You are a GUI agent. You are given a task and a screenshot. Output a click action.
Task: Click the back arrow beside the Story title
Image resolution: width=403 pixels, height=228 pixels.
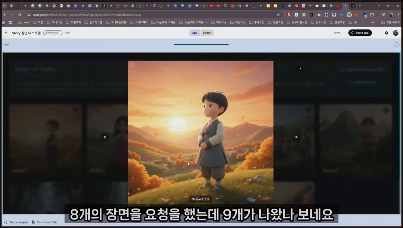pyautogui.click(x=6, y=32)
